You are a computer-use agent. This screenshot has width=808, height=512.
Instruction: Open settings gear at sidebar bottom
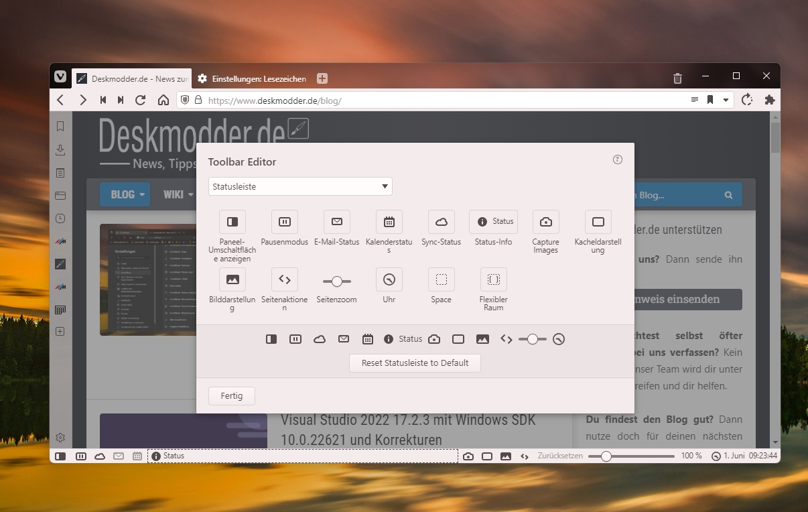pos(60,438)
